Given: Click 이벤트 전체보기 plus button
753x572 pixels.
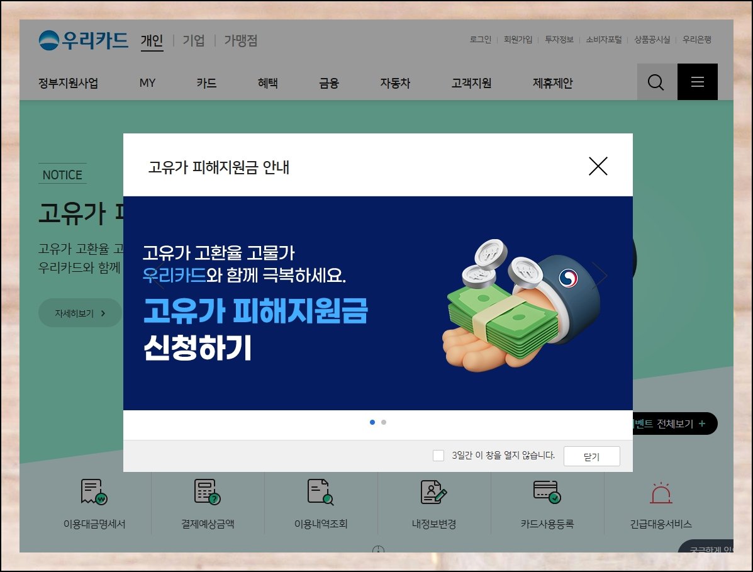Looking at the screenshot, I should pyautogui.click(x=675, y=423).
